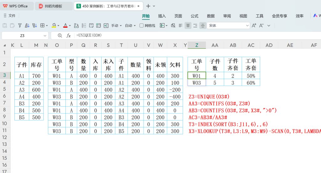
Task: Click the row height adjust icon
Action: pyautogui.click(x=76, y=26)
